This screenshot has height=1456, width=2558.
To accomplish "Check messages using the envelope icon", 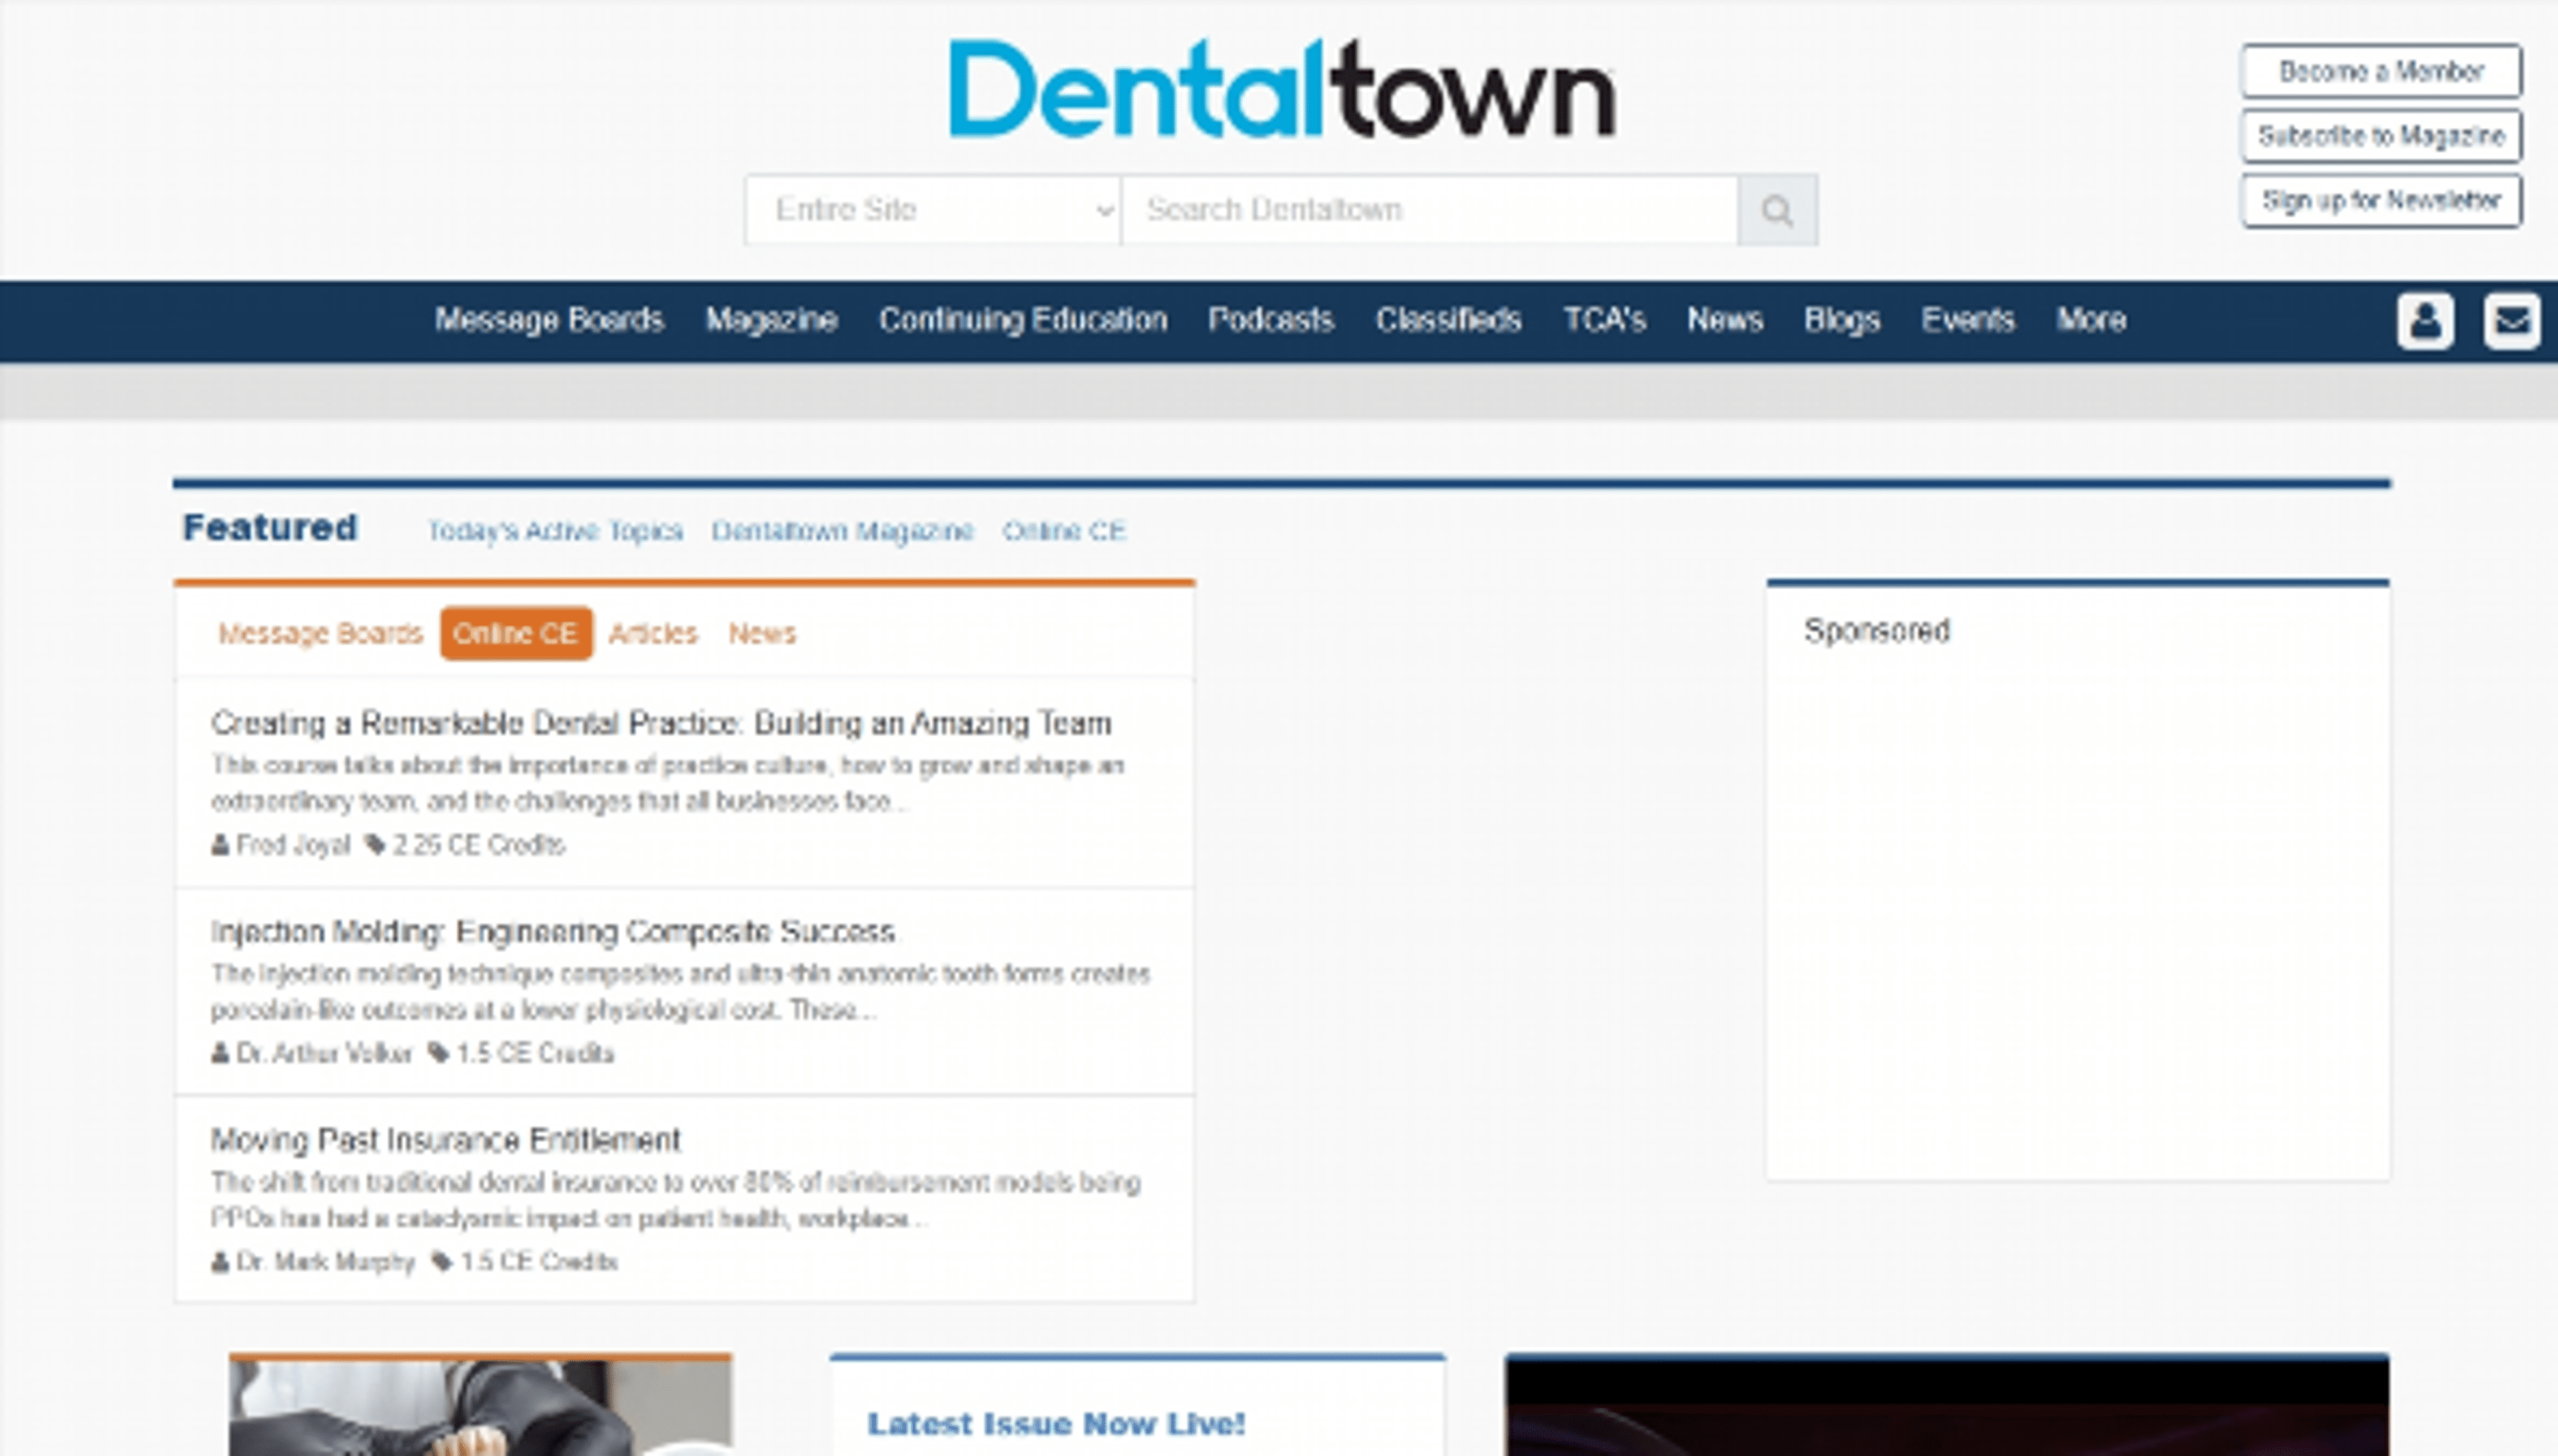I will coord(2512,320).
